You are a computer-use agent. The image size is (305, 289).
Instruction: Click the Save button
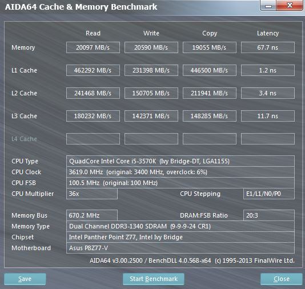coord(25,279)
